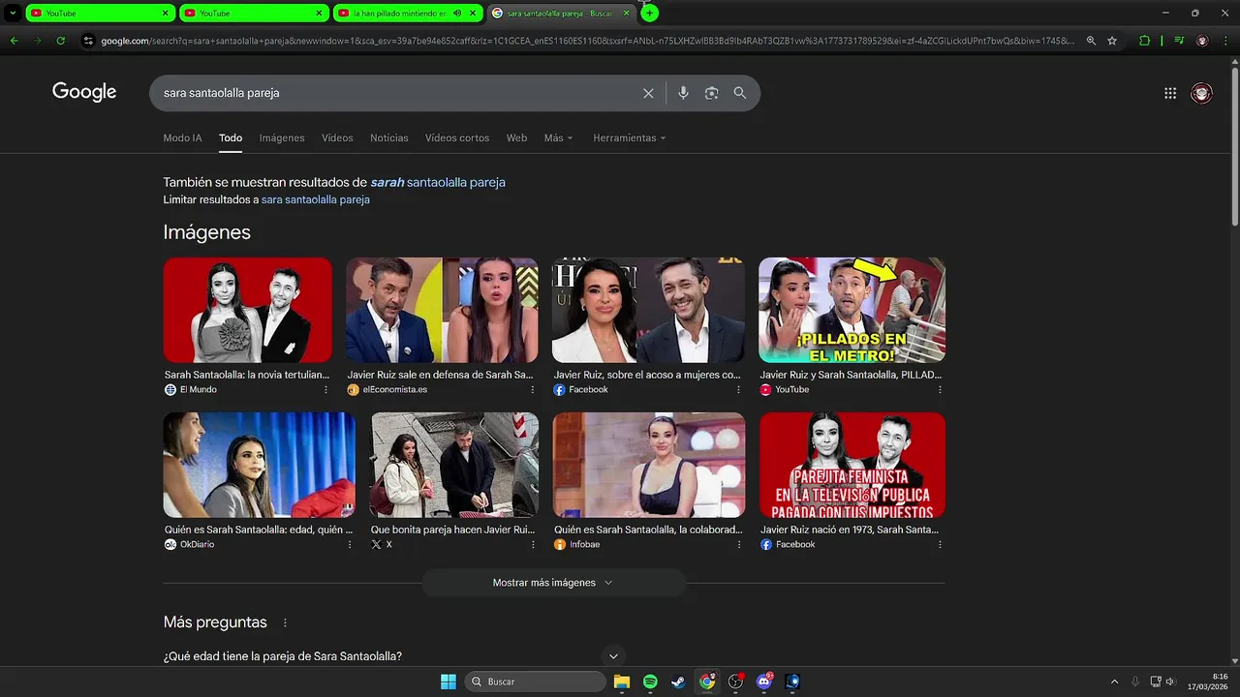Open the volume control in system tray
The image size is (1240, 697).
point(1170,682)
